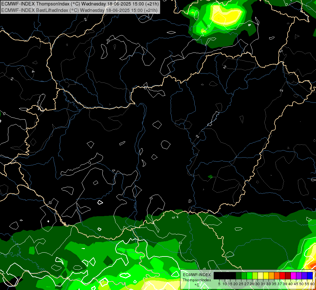Click the legend tick value "20"

tap(236, 284)
